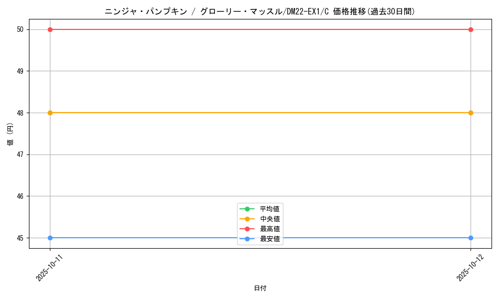
Task: Click the green 平均値 legend marker
Action: [247, 209]
